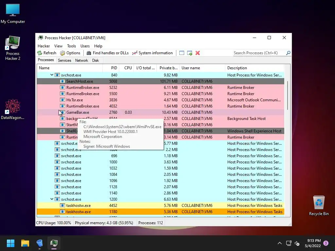Click CPU Usage status bar entry
Screen dimensions: 335x251
tap(54, 223)
